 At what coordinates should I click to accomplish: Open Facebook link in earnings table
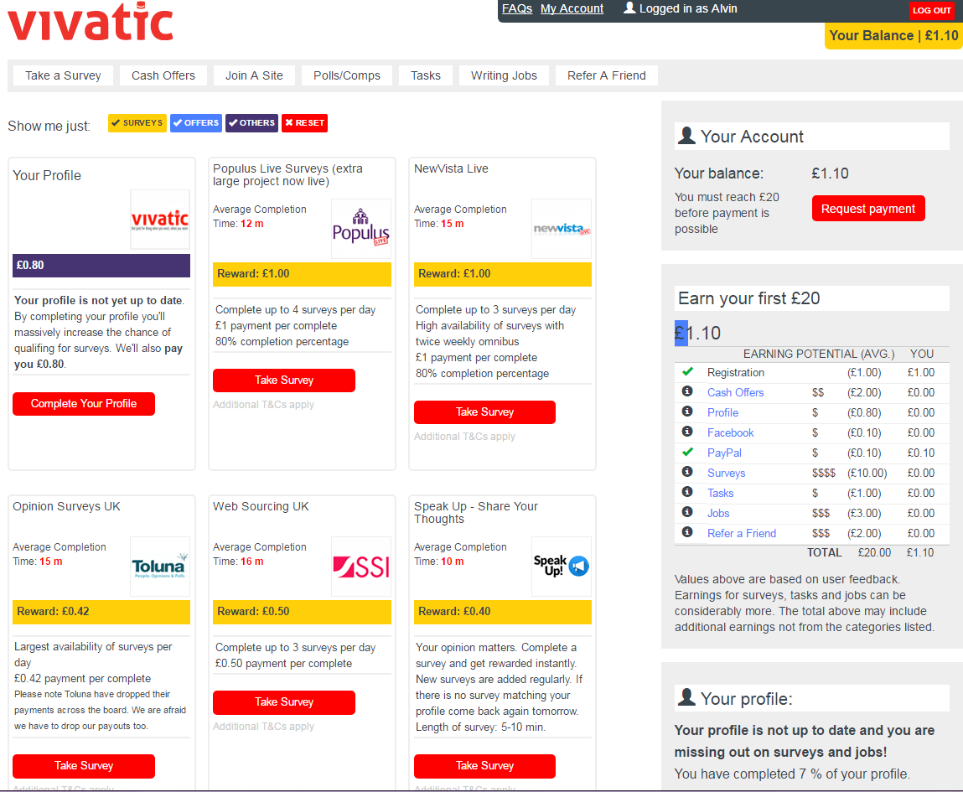[730, 432]
